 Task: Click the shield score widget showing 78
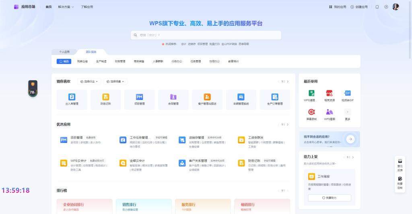(33, 89)
